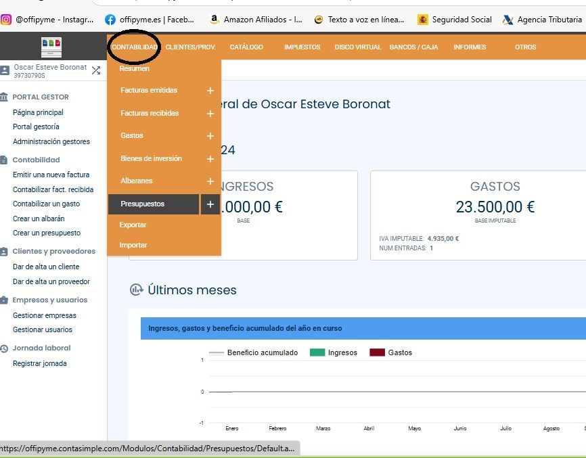The image size is (586, 458).
Task: Select Gastos in the Contabilidad dropdown
Action: (131, 135)
